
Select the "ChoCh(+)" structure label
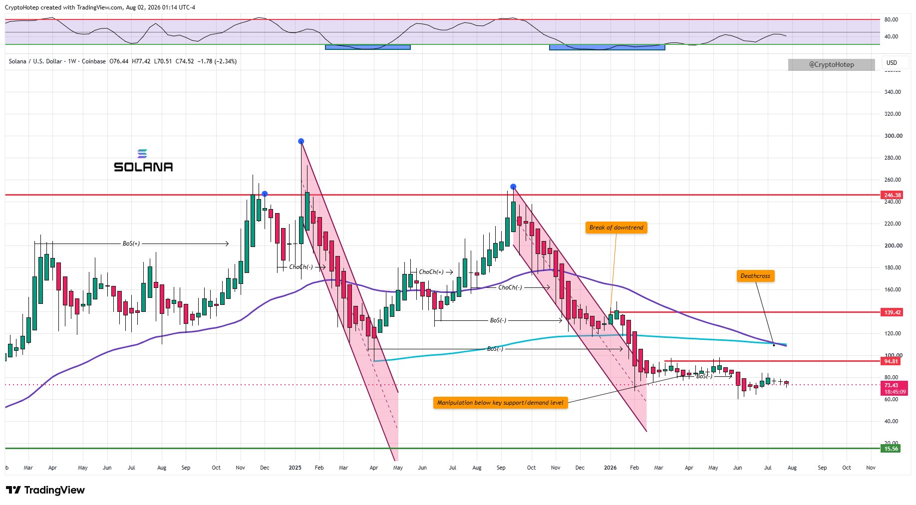tap(431, 272)
